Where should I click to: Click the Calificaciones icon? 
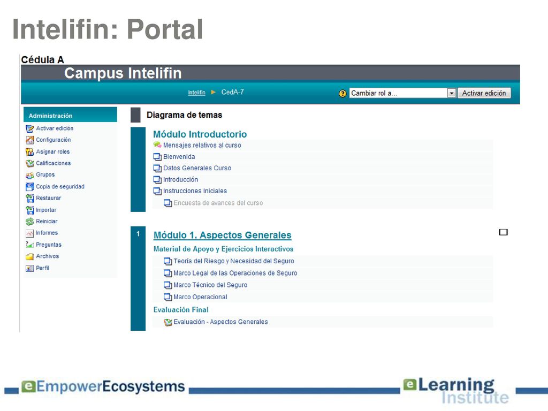pyautogui.click(x=30, y=164)
